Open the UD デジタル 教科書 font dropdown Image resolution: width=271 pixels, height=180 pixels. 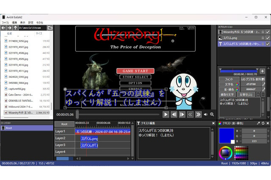pyautogui.click(x=253, y=79)
